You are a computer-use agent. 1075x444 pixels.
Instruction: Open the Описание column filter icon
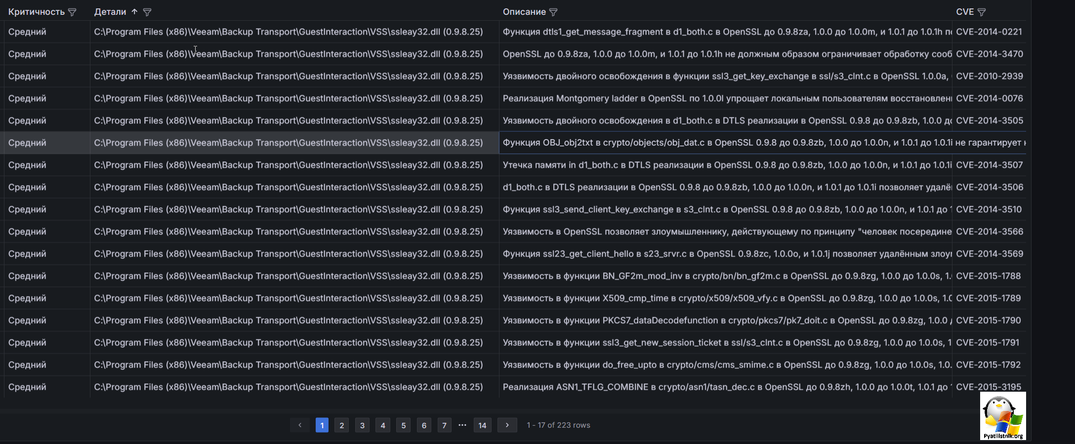553,12
